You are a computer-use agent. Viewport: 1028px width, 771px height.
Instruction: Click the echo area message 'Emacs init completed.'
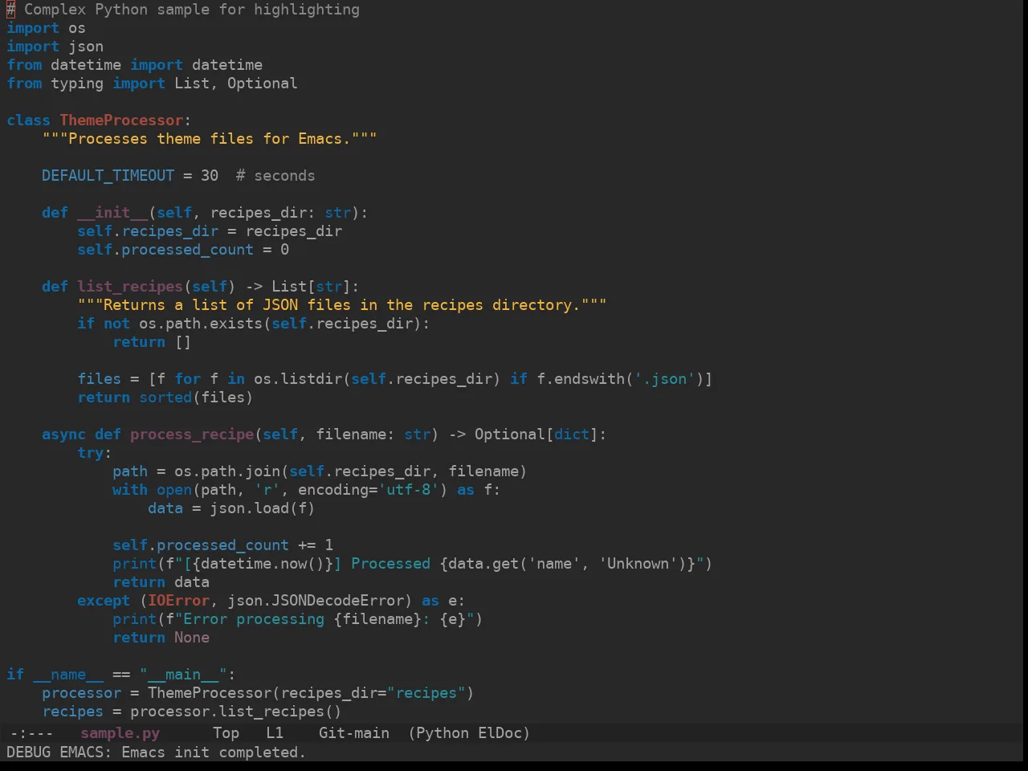pos(214,752)
